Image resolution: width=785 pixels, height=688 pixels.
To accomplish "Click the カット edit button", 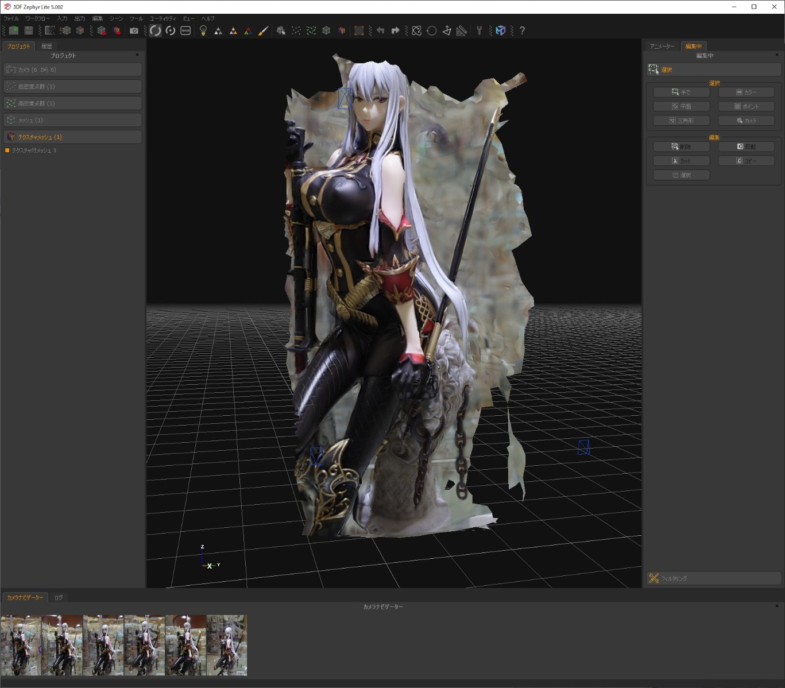I will pyautogui.click(x=681, y=161).
